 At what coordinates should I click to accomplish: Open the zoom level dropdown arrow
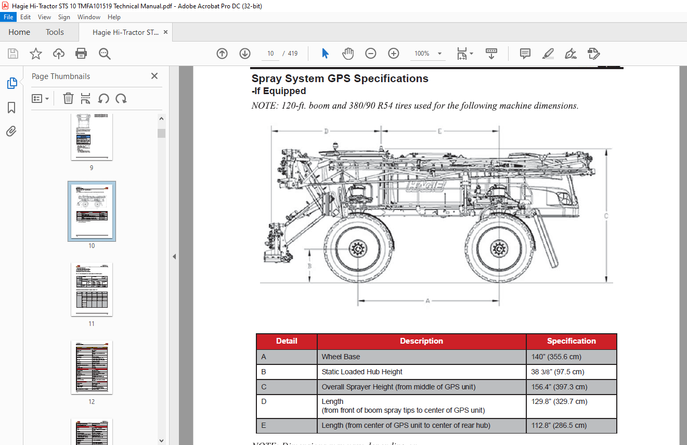coord(439,54)
